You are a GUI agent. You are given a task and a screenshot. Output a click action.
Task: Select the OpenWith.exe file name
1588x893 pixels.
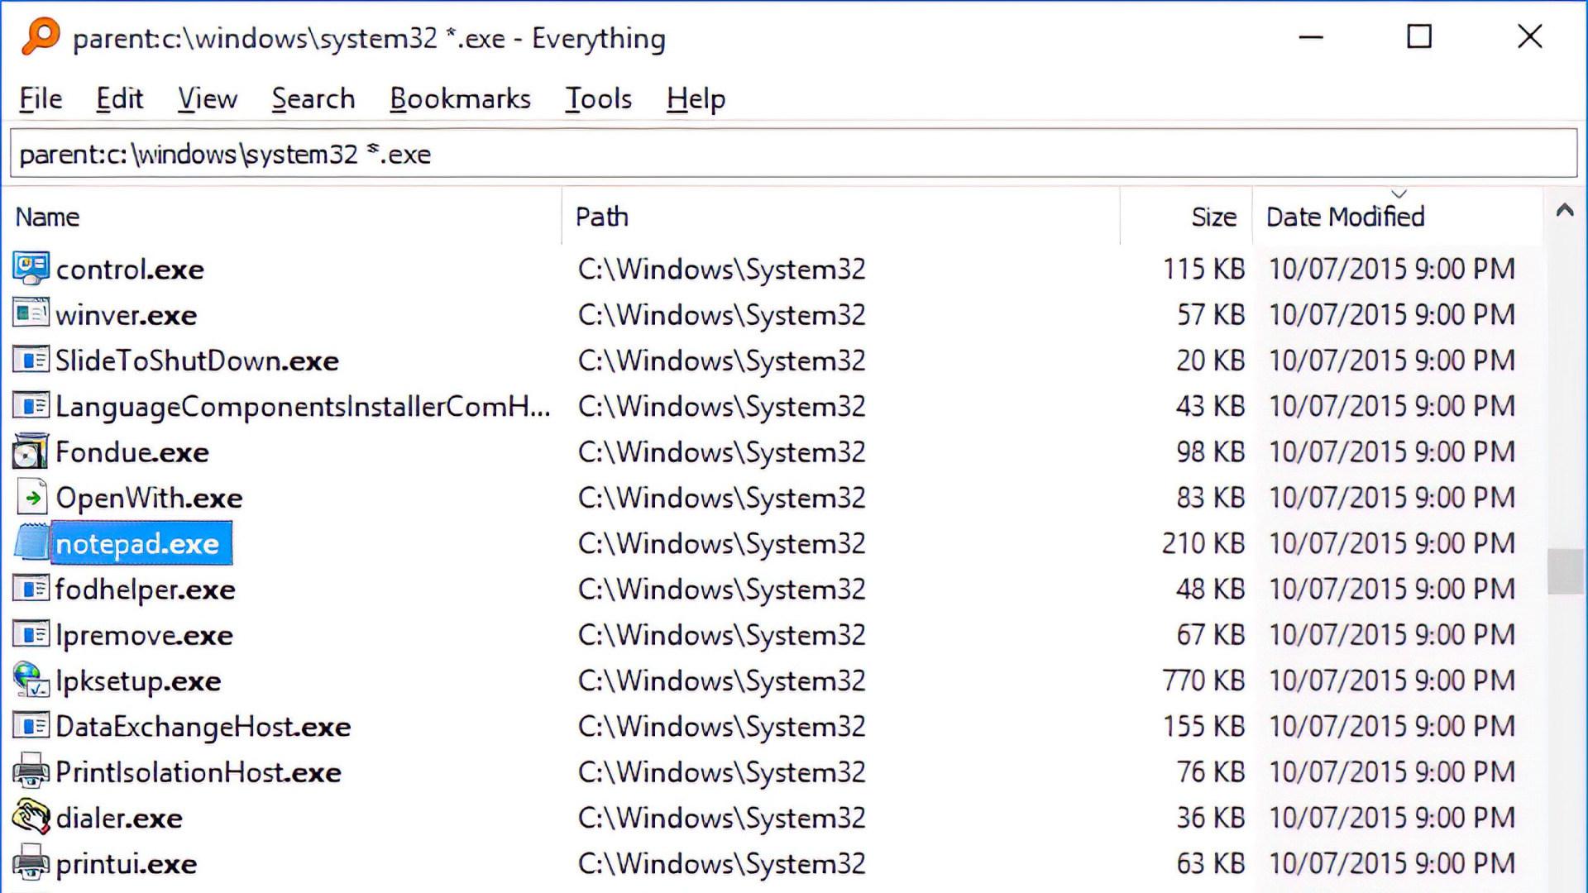pos(150,498)
